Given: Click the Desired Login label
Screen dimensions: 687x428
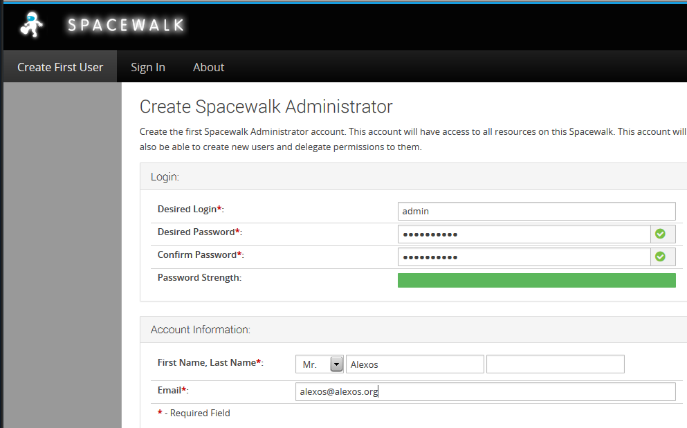Looking at the screenshot, I should 190,210.
